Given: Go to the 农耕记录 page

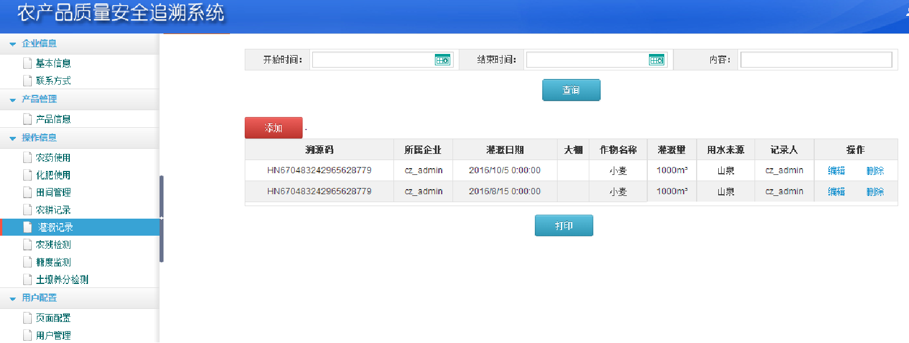Looking at the screenshot, I should coord(53,210).
